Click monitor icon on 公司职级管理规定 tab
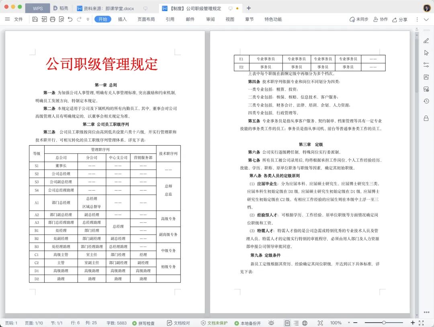This screenshot has height=327, width=434. point(230,8)
